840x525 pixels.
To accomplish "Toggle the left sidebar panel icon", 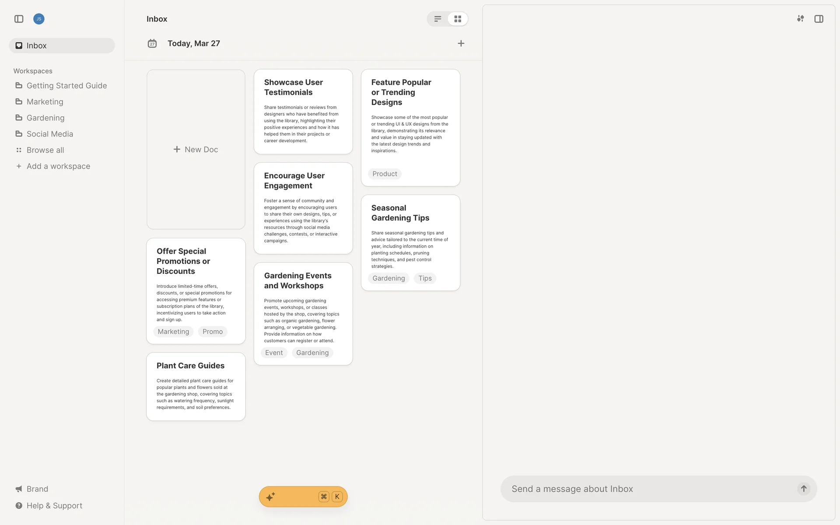I will pyautogui.click(x=19, y=19).
